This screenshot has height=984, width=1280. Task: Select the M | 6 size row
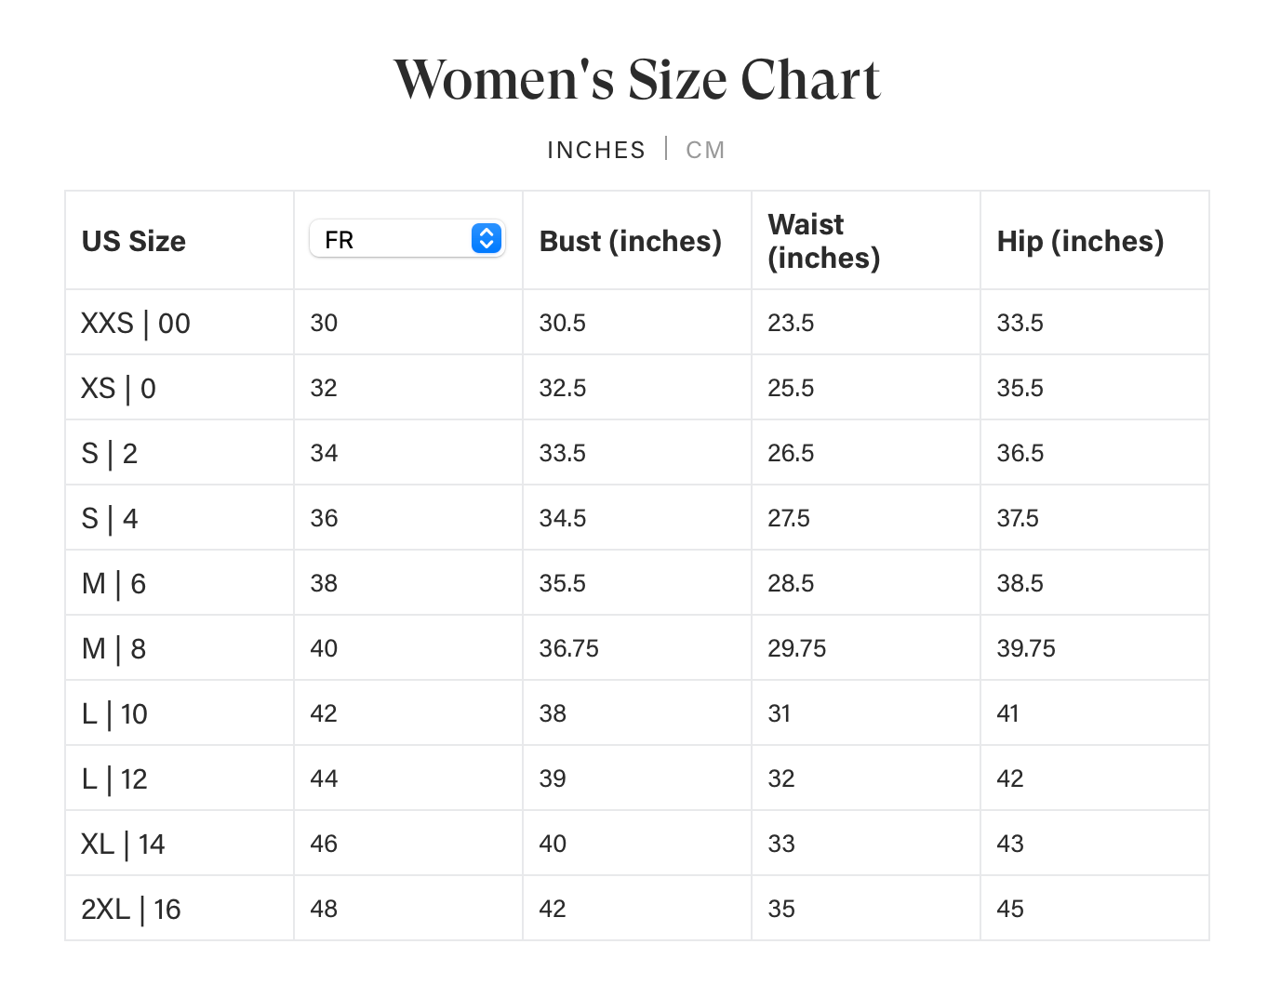(113, 583)
